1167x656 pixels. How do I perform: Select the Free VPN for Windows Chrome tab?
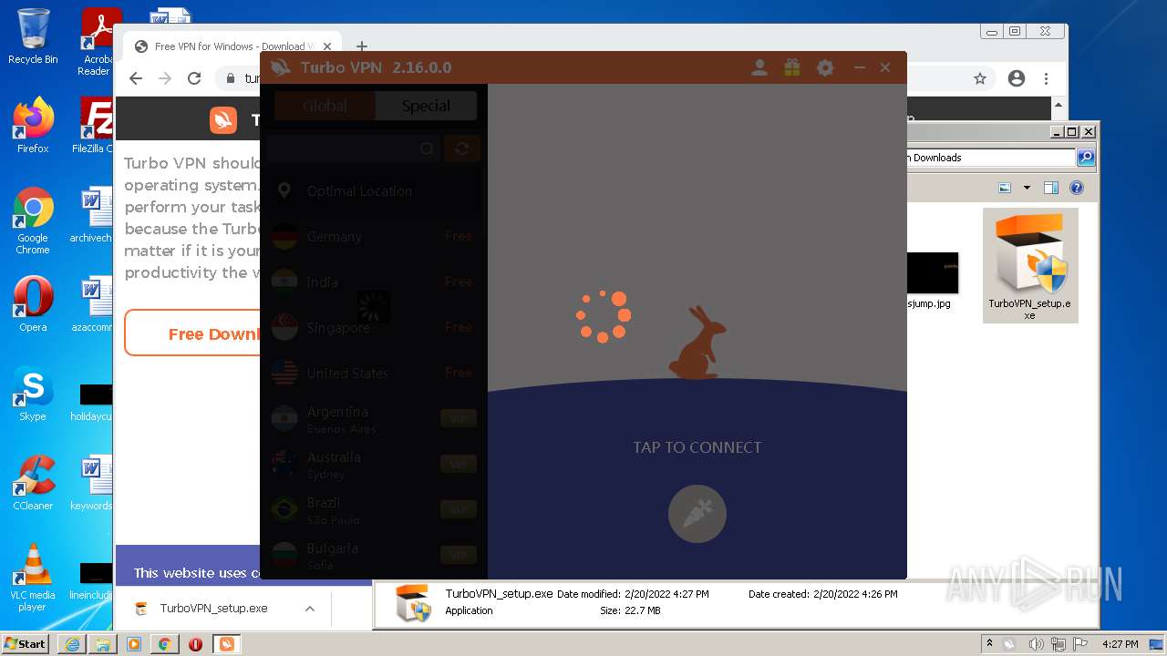232,46
